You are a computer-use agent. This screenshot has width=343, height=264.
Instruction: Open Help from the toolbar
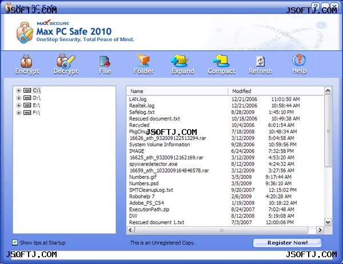299,60
